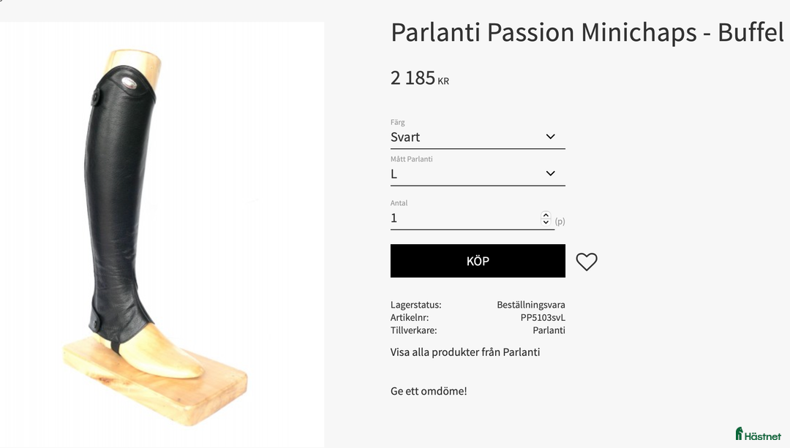Screen dimensions: 790x448
Task: Click the chevron next to Svart
Action: (550, 137)
